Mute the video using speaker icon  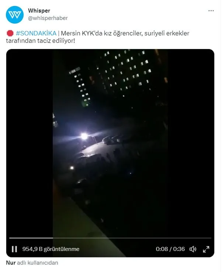(x=193, y=249)
